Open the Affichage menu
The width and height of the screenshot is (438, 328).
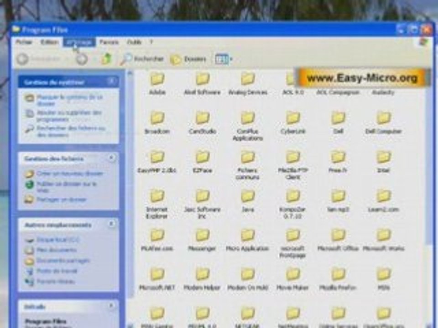point(79,42)
